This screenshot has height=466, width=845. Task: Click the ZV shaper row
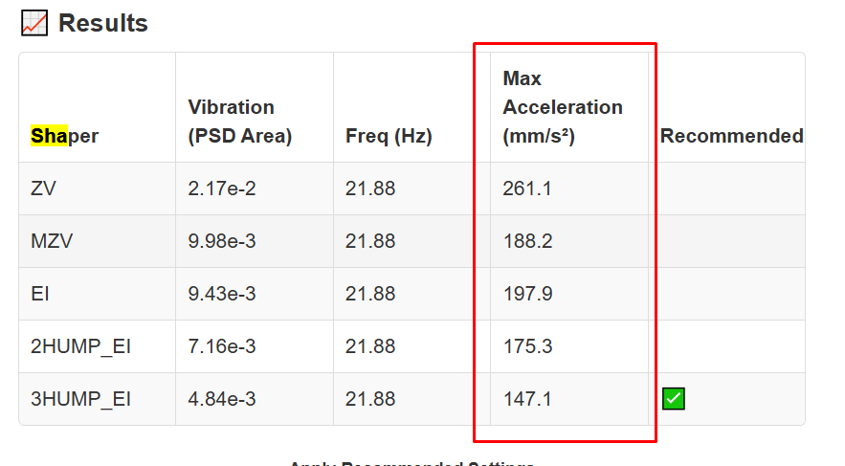tap(43, 189)
